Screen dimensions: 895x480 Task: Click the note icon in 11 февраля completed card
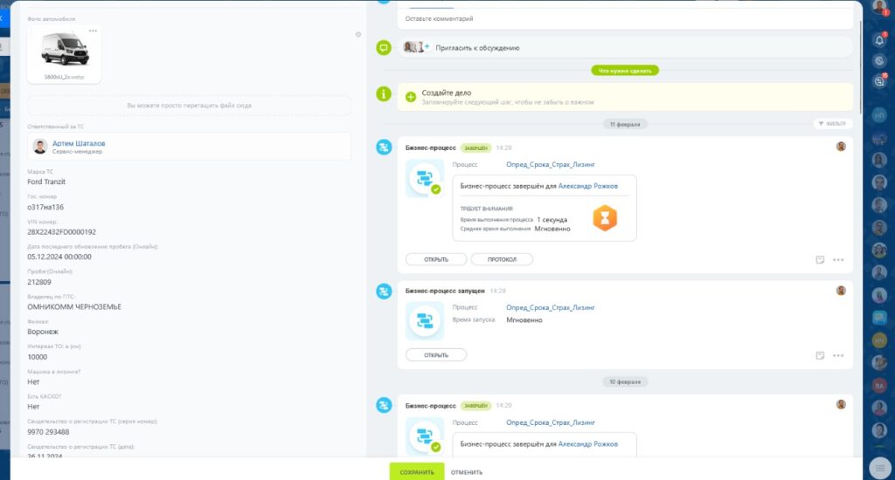click(x=820, y=259)
